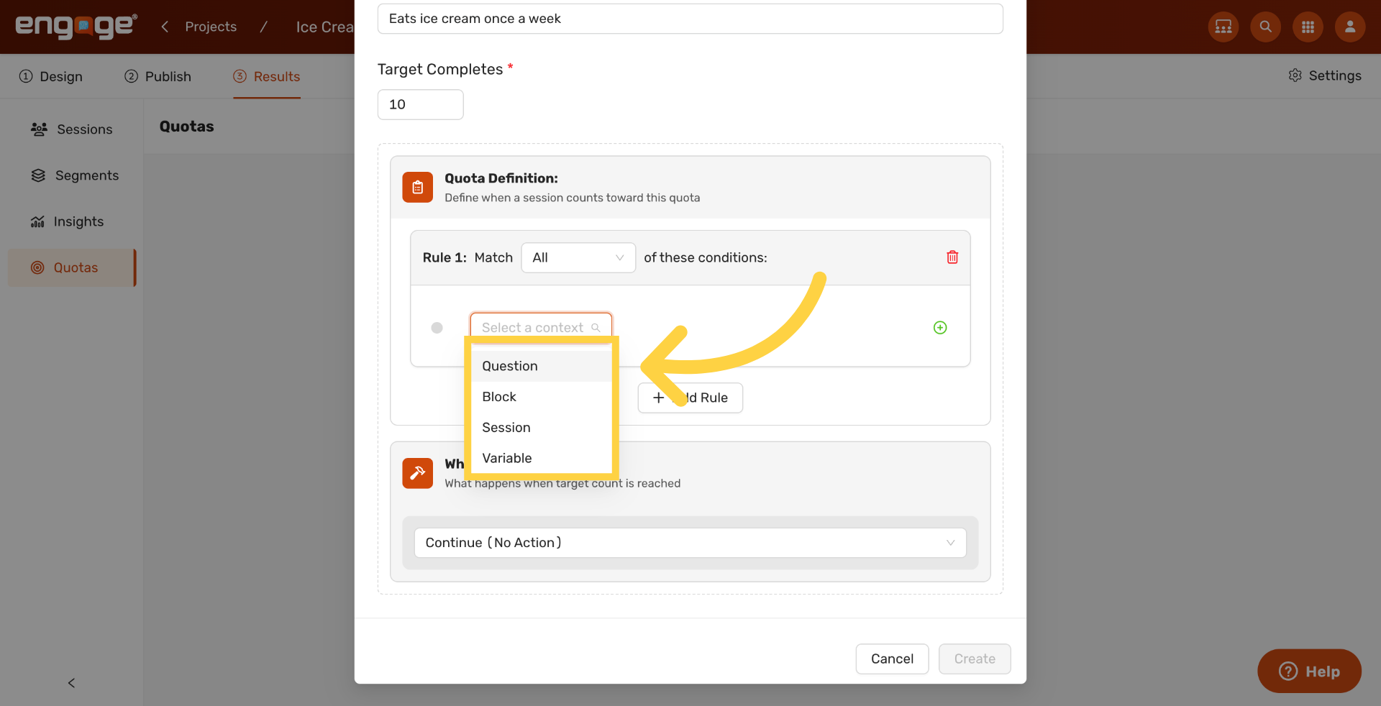Image resolution: width=1381 pixels, height=706 pixels.
Task: Open Settings
Action: (1325, 75)
